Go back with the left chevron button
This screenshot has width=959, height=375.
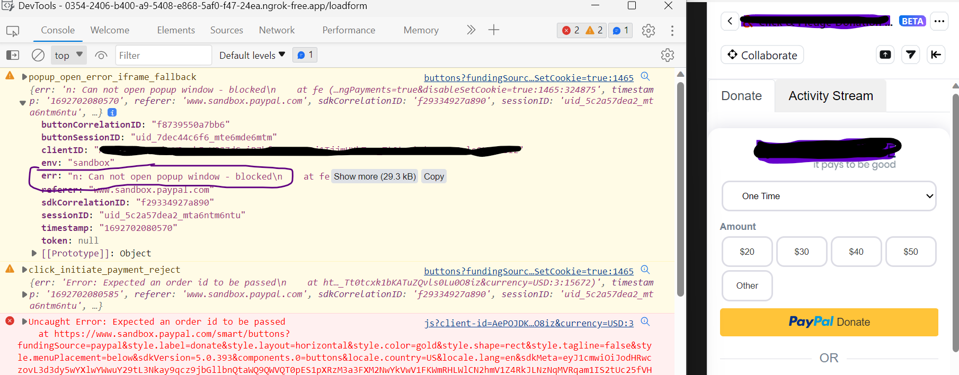pyautogui.click(x=730, y=21)
